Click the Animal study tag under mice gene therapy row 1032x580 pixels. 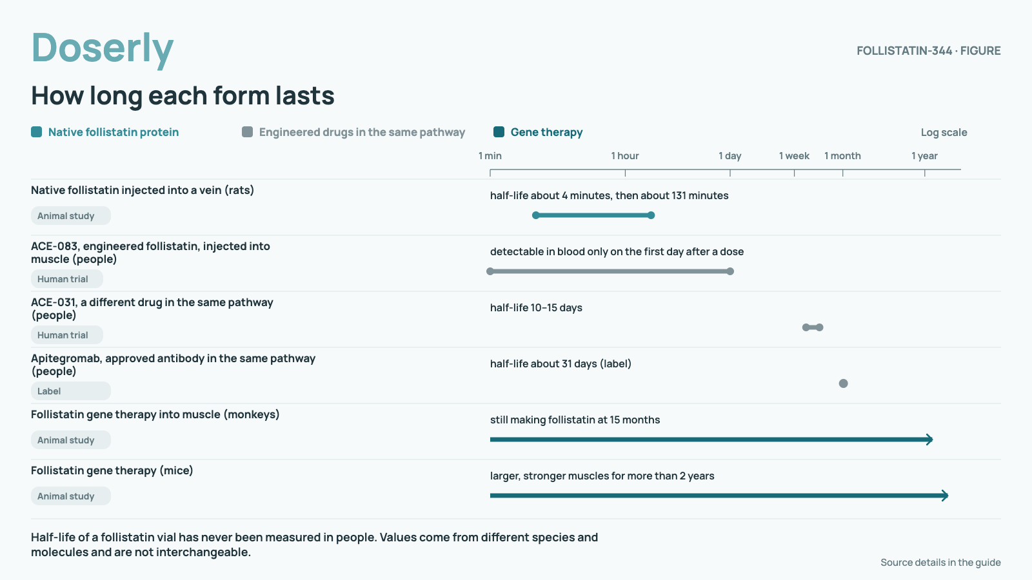coord(71,496)
